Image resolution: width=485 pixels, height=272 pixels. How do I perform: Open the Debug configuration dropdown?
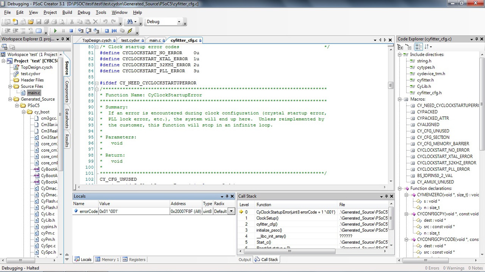click(x=179, y=22)
